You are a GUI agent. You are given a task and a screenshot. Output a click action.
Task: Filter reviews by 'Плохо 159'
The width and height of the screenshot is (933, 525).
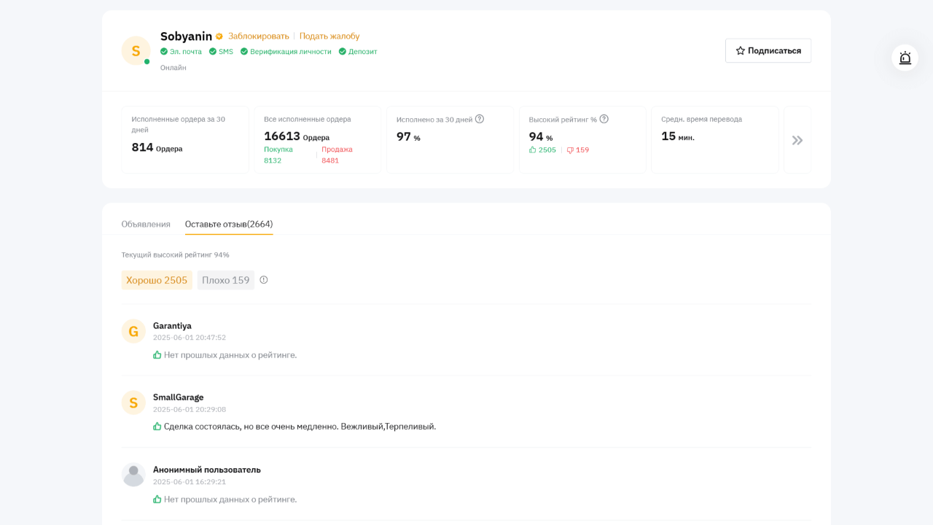225,280
